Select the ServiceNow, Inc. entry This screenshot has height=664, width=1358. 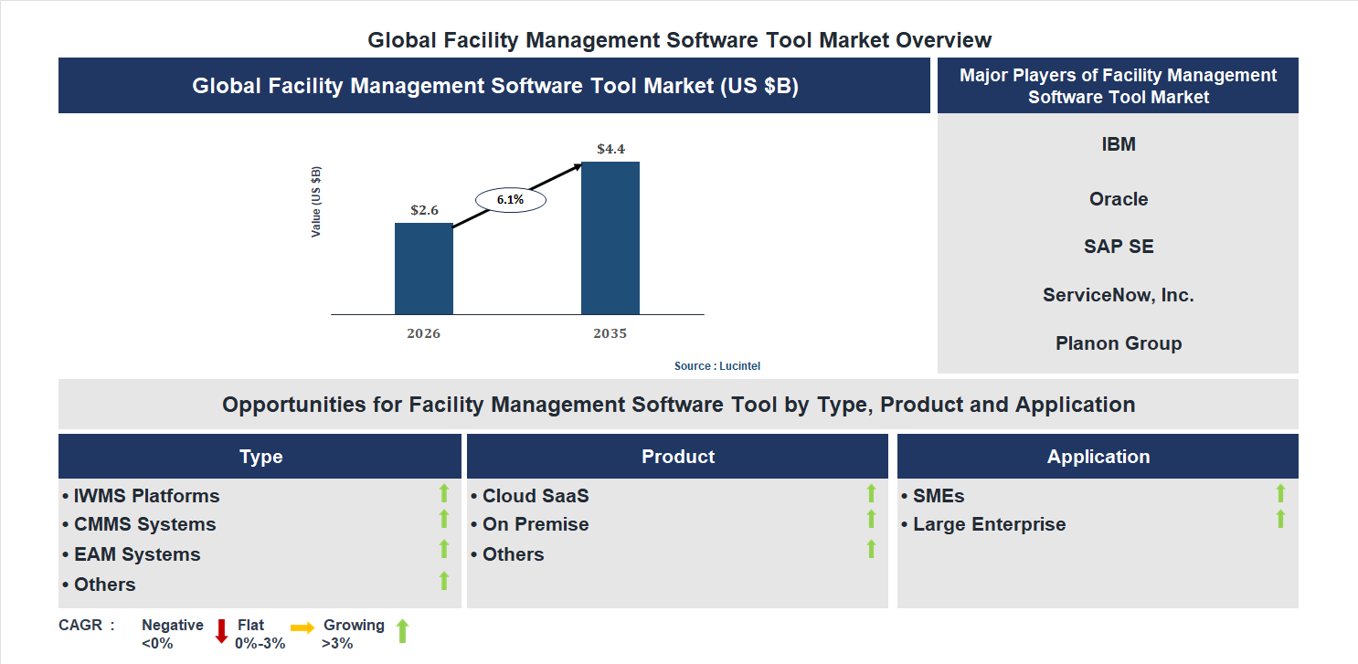point(1117,294)
